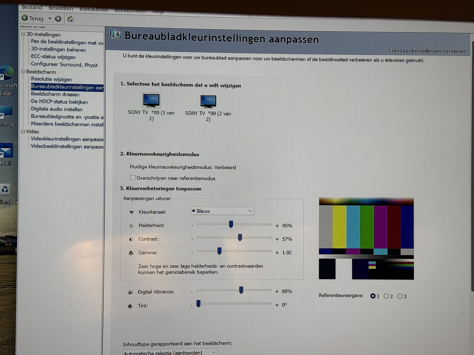Open De HDCP-status bekijken page
This screenshot has width=474, height=355.
click(59, 102)
